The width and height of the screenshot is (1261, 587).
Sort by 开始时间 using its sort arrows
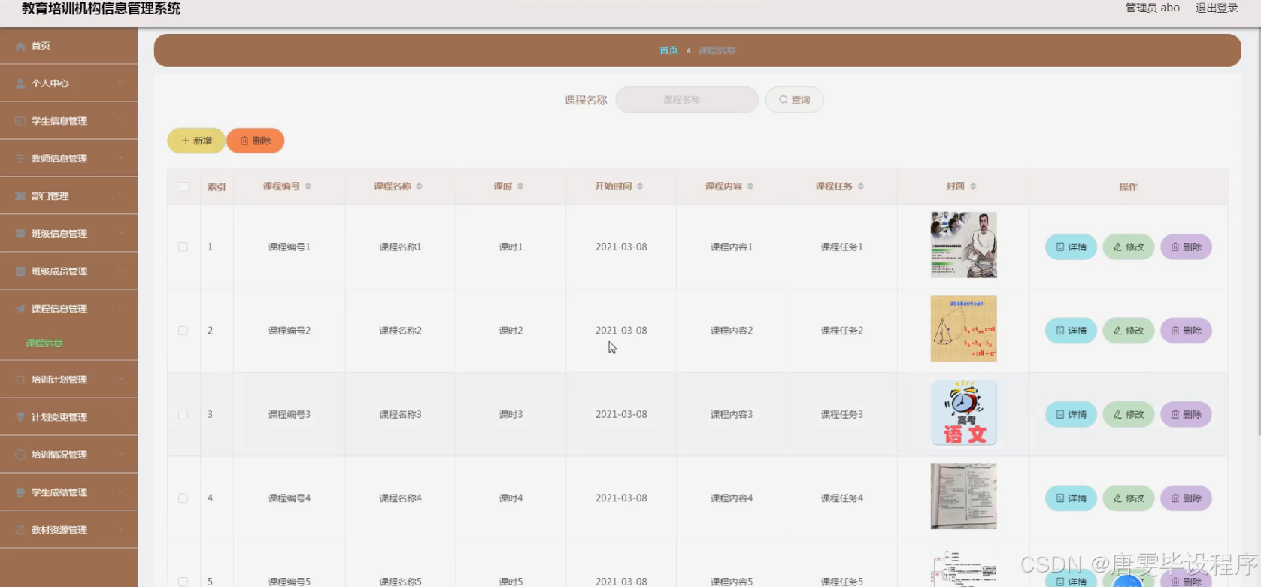640,186
